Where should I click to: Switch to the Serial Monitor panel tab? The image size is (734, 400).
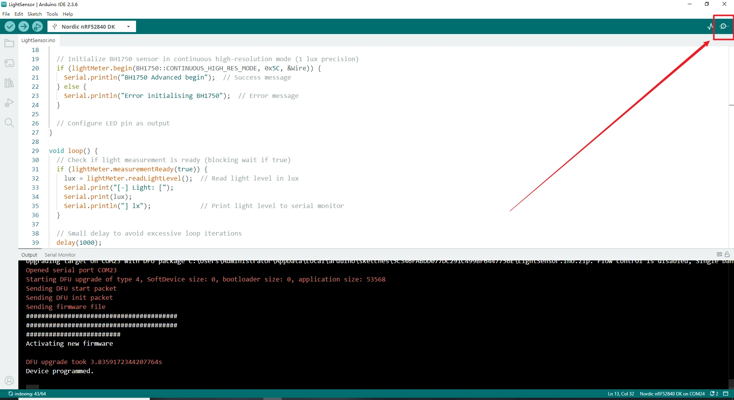[x=60, y=255]
